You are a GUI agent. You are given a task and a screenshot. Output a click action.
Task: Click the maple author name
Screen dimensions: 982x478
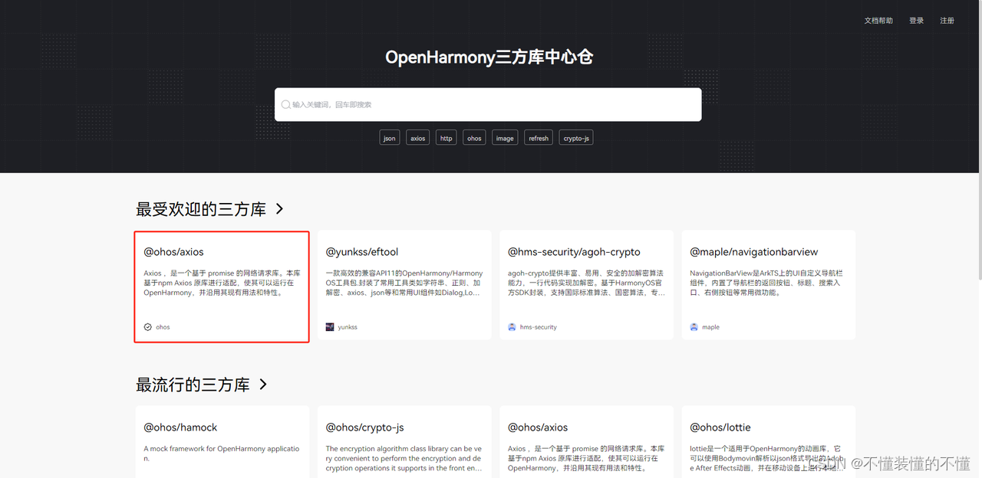click(711, 327)
